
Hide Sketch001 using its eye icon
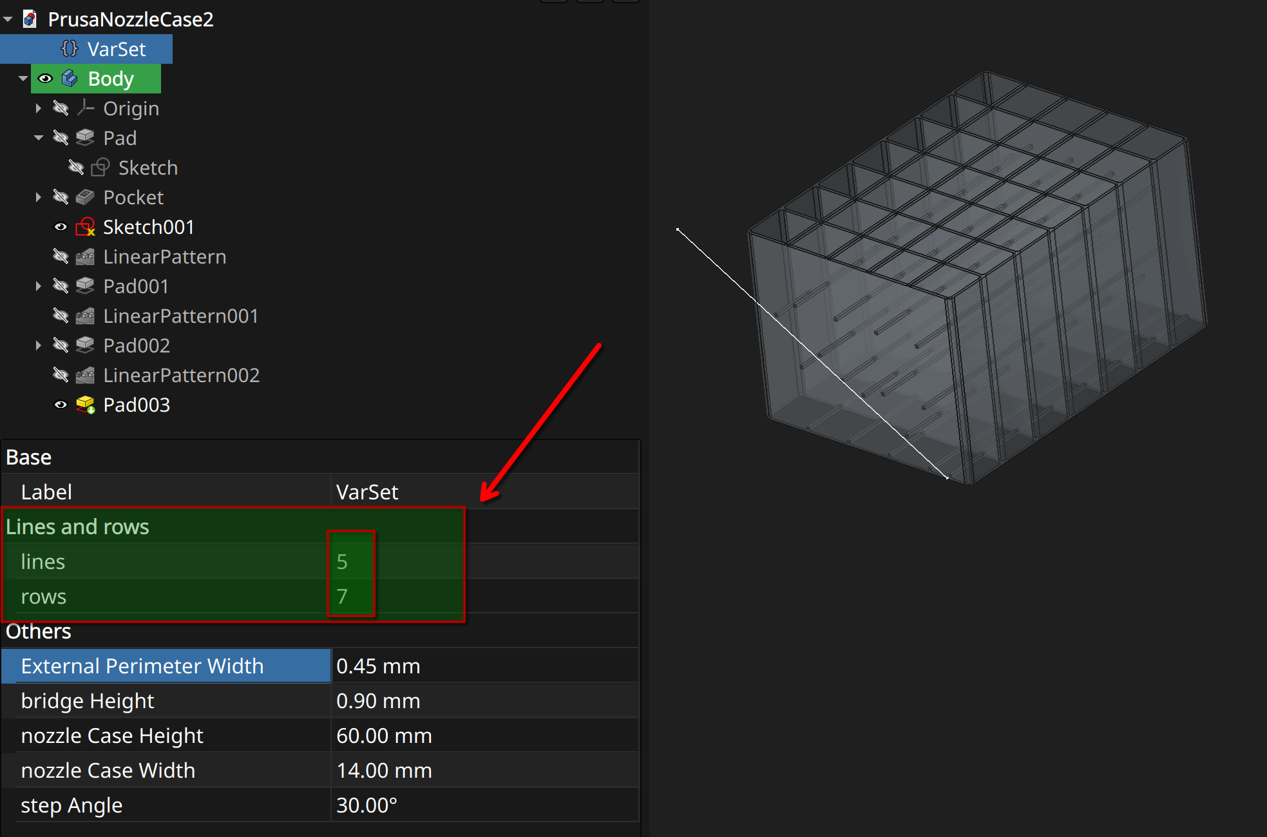coord(61,227)
